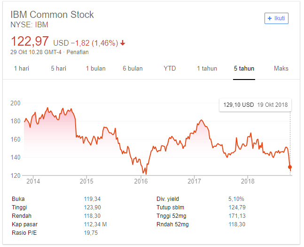Click the Penafian disclaimer link
This screenshot has height=247, width=304.
pos(78,52)
